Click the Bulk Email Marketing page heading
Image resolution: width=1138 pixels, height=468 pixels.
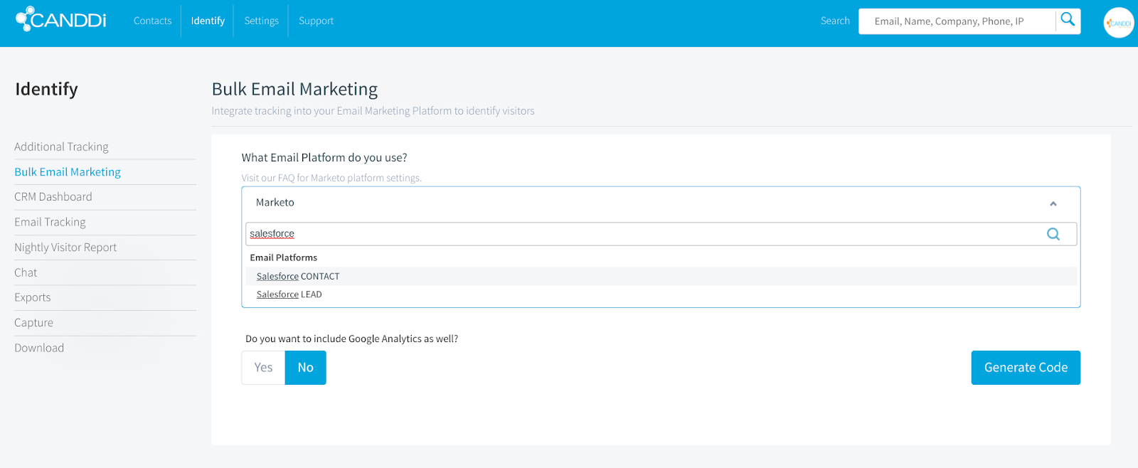click(294, 89)
